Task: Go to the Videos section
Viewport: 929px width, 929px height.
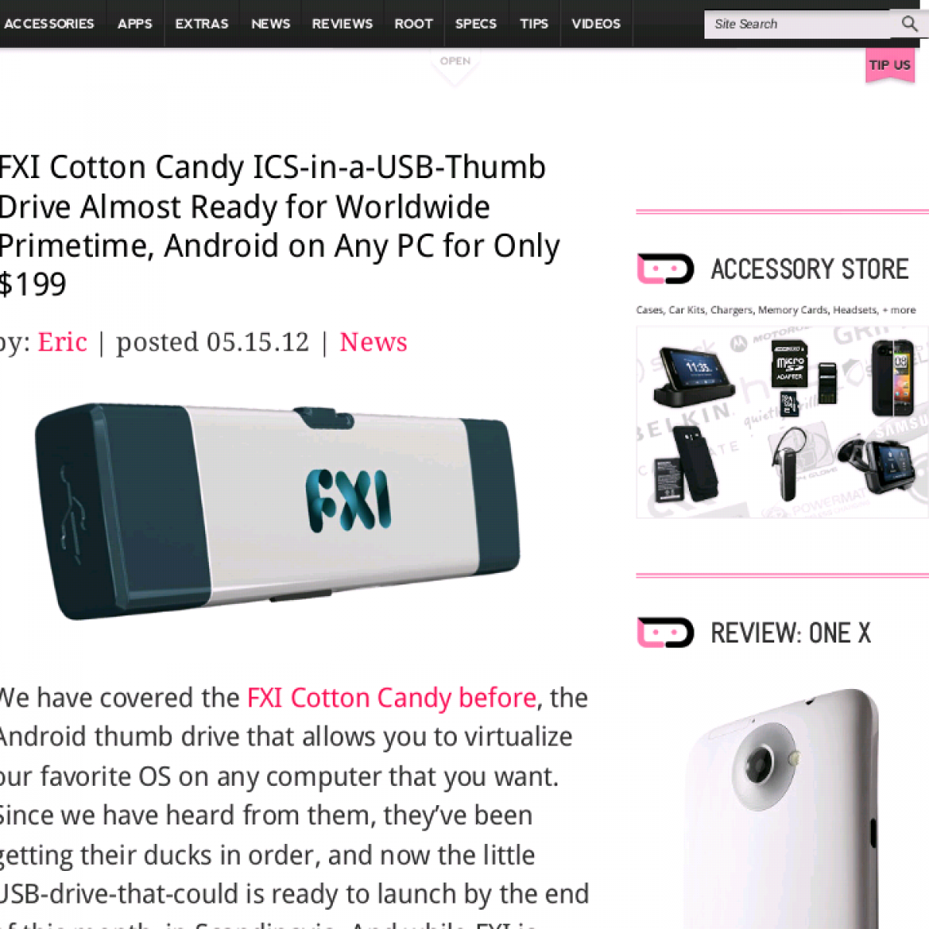Action: pyautogui.click(x=596, y=24)
